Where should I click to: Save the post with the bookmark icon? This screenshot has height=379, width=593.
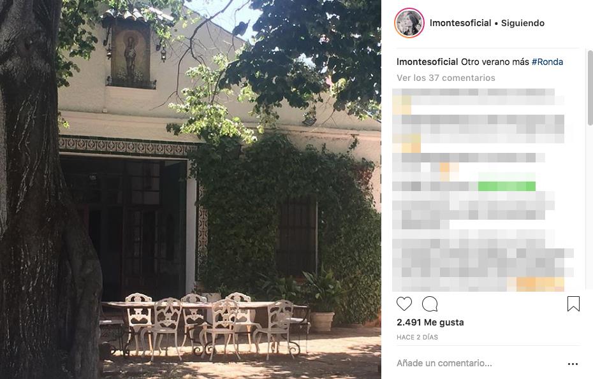pyautogui.click(x=573, y=304)
